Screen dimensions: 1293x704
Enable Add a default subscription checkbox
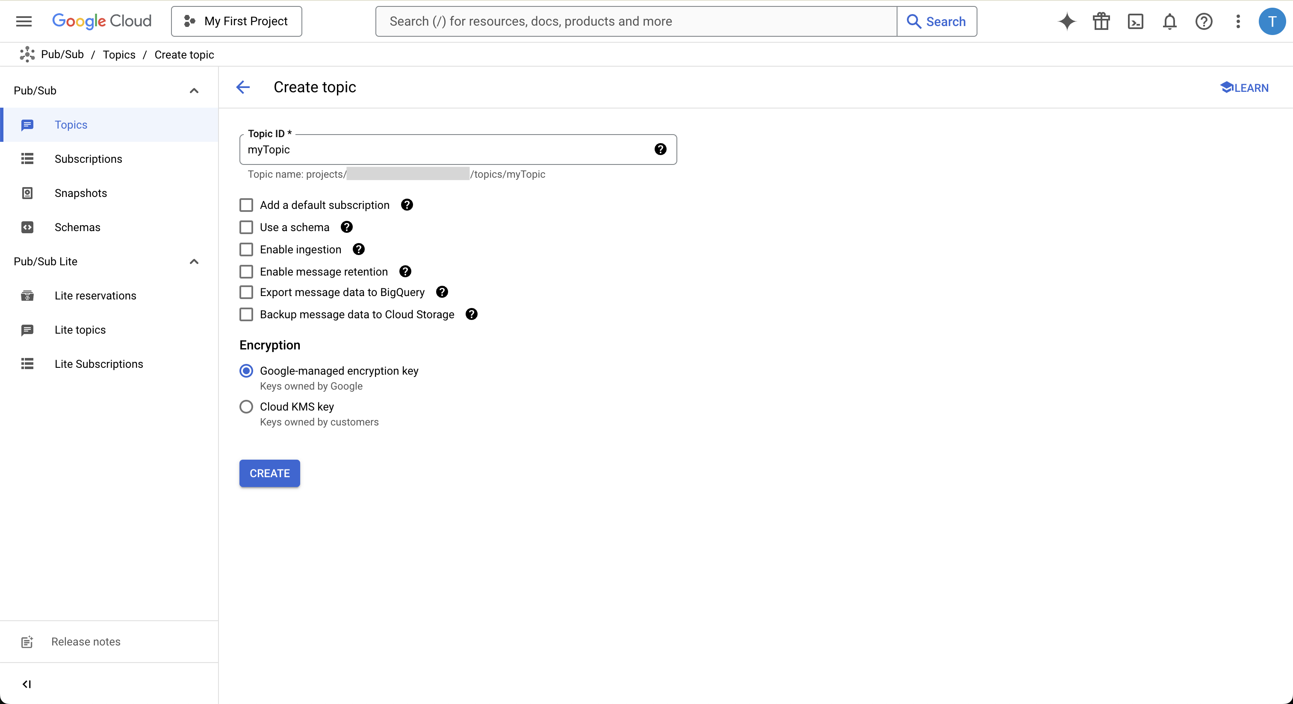[x=246, y=205]
